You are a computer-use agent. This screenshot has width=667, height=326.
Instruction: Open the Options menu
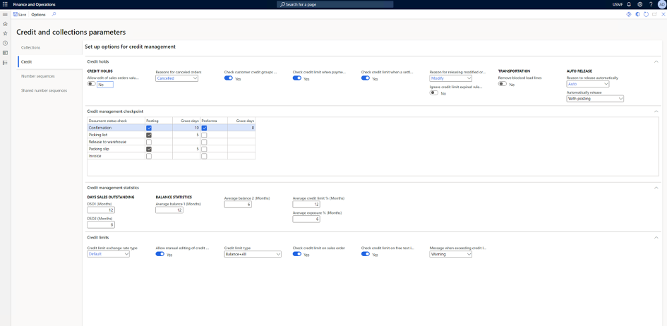coord(38,14)
